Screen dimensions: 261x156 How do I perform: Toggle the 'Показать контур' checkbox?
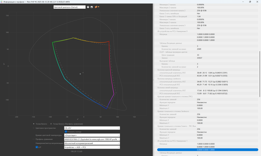click(66, 132)
